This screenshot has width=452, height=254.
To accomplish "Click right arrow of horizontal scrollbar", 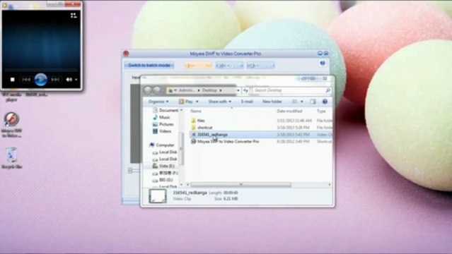I will pyautogui.click(x=330, y=184).
